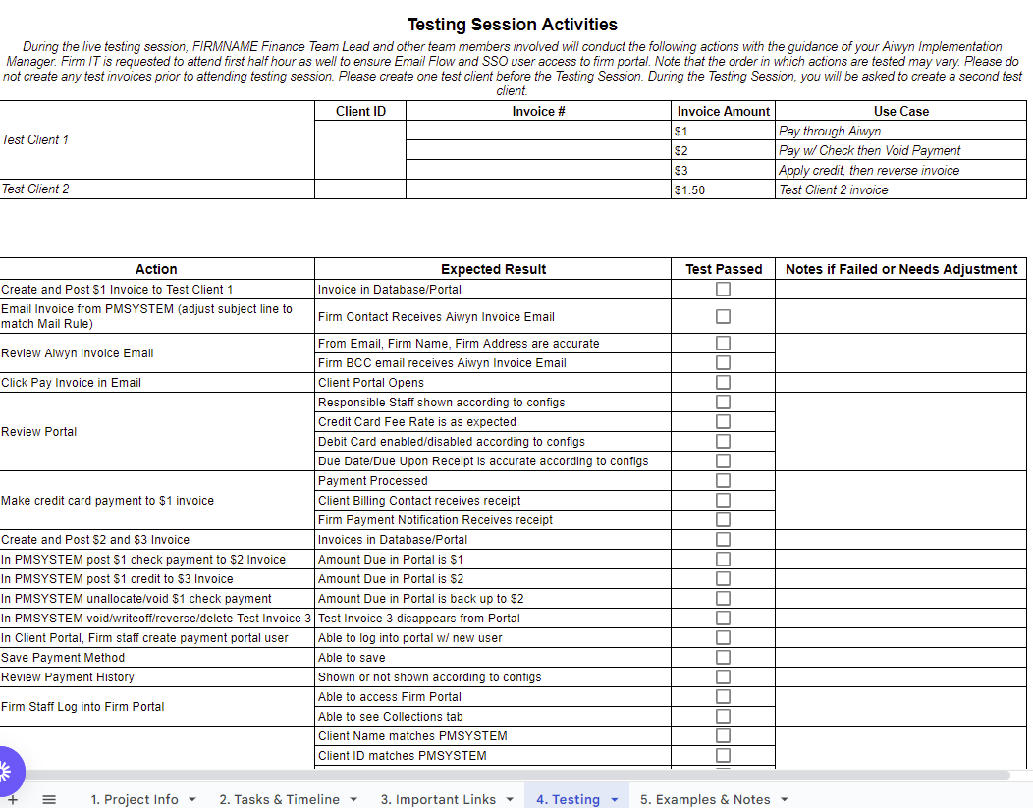Select 'Make credit card payment to $1 invoice' cell

(x=157, y=501)
